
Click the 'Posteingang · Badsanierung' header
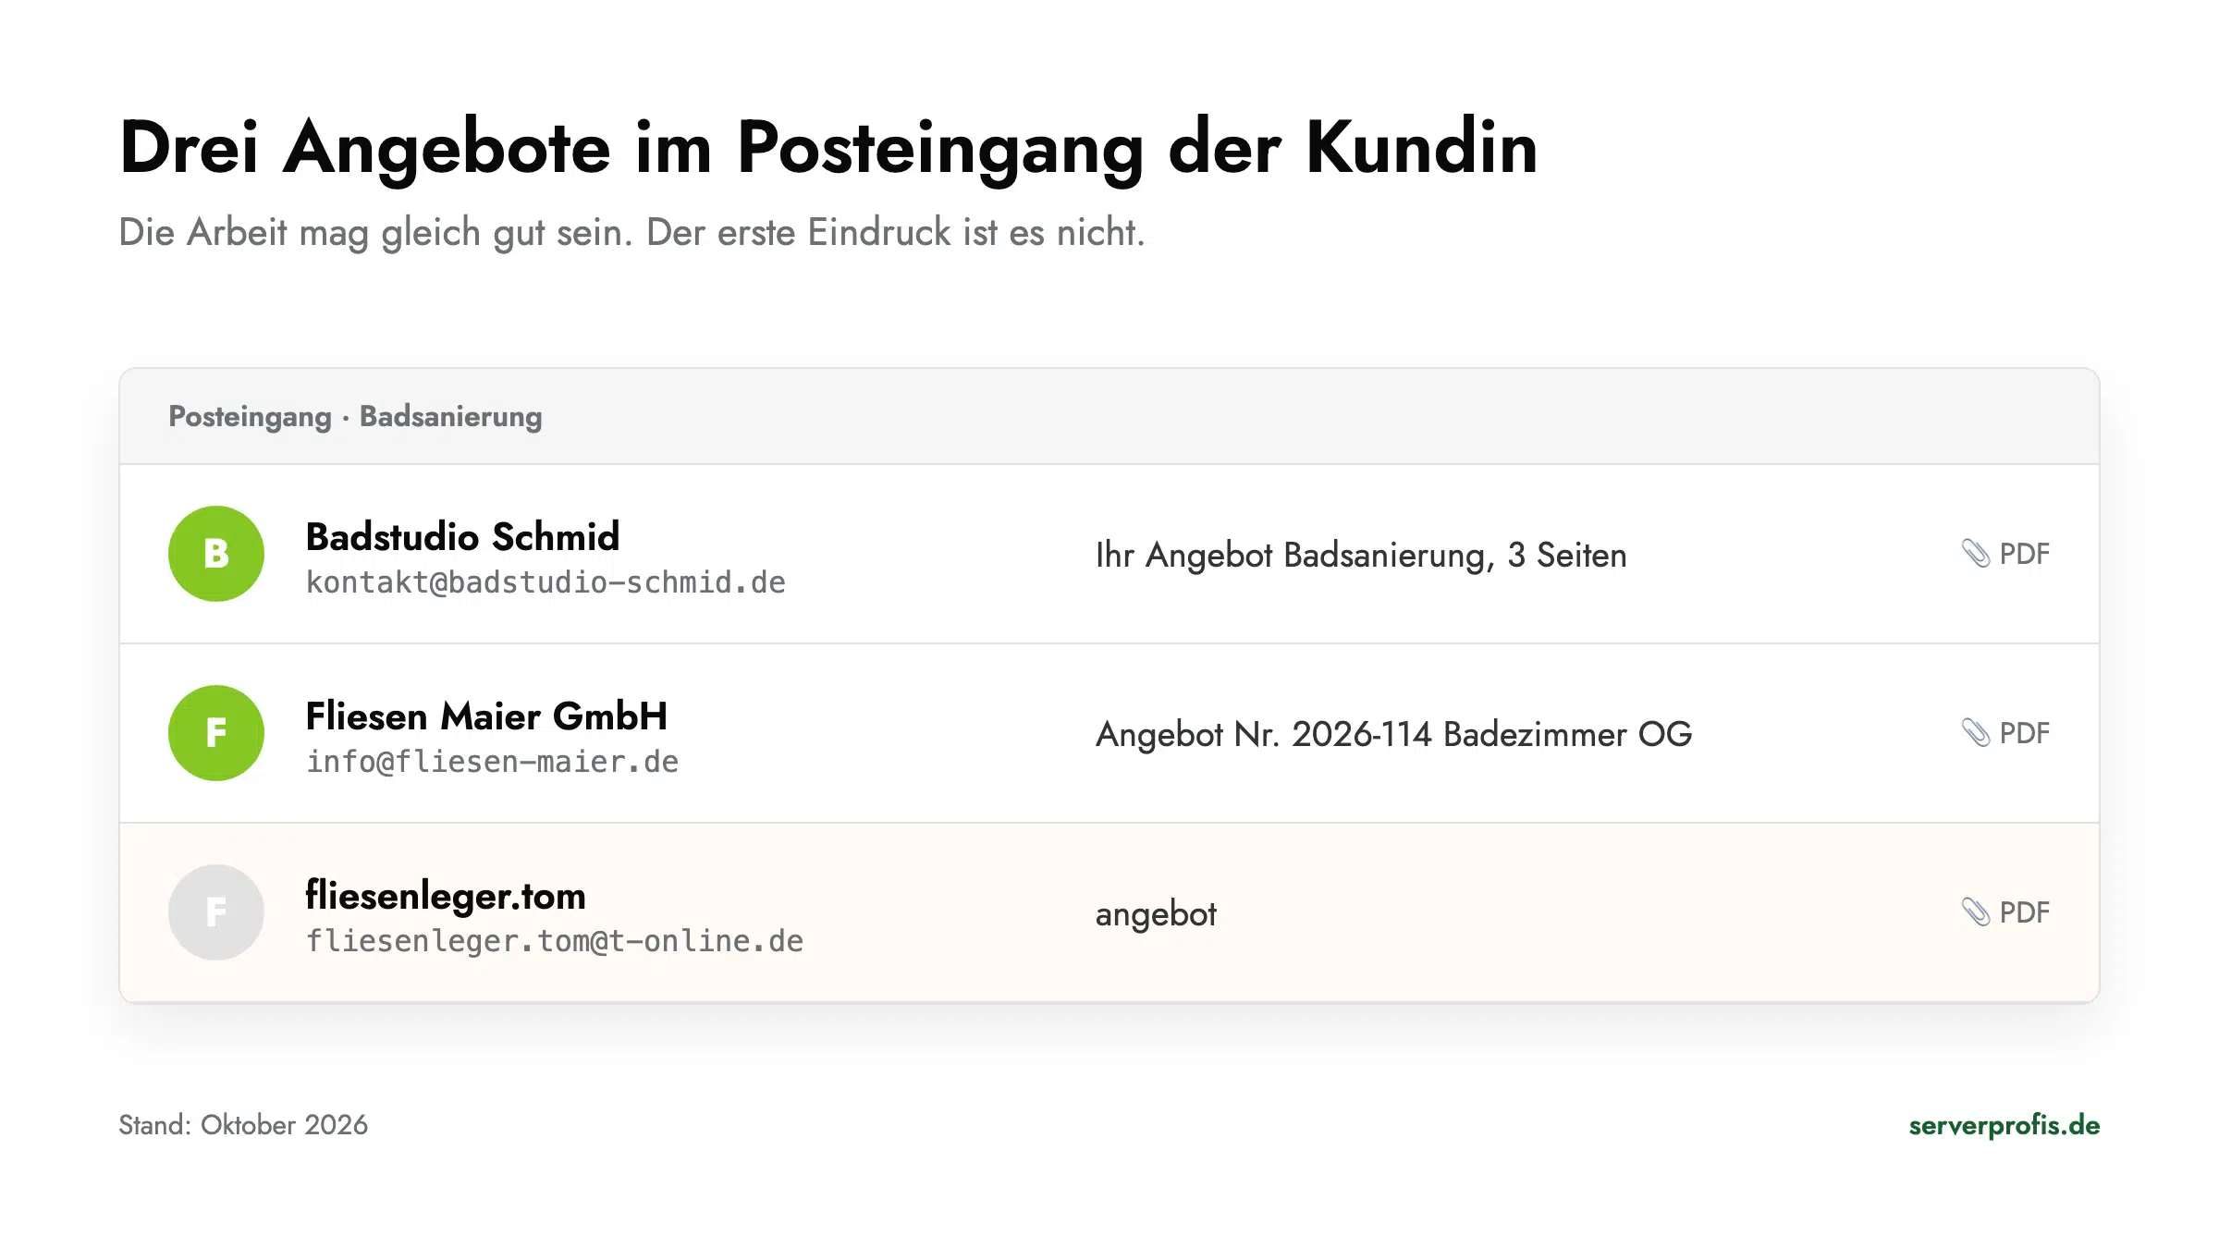tap(355, 417)
